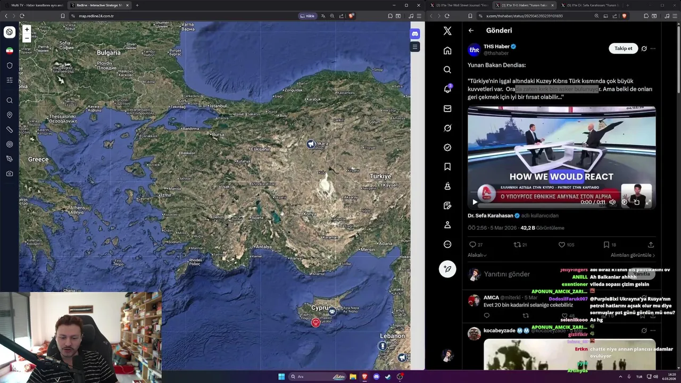Click Brave shields icon in right browser
Image resolution: width=681 pixels, height=383 pixels.
[x=624, y=16]
